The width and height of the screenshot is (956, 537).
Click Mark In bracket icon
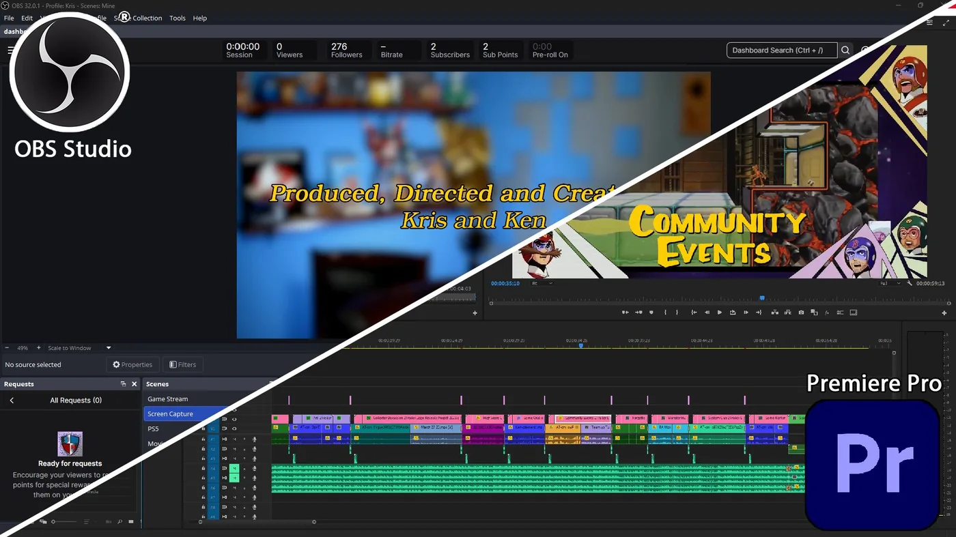[665, 313]
